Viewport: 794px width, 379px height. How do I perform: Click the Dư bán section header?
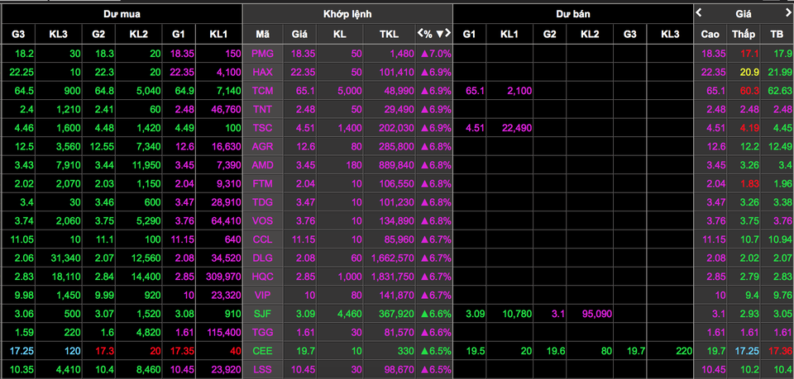[572, 14]
